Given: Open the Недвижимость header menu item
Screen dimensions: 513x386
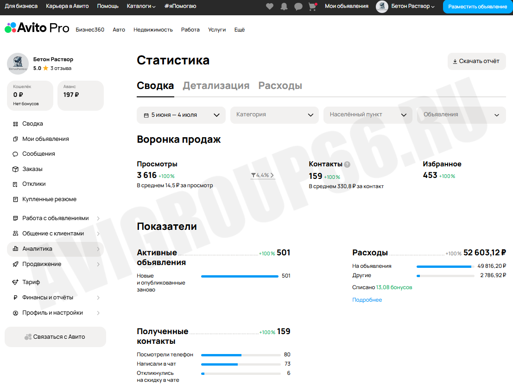Looking at the screenshot, I should [x=153, y=30].
